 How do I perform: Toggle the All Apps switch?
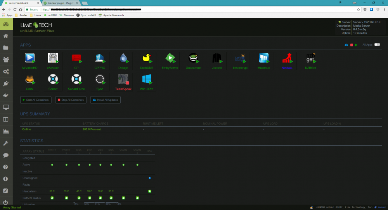coord(377,45)
